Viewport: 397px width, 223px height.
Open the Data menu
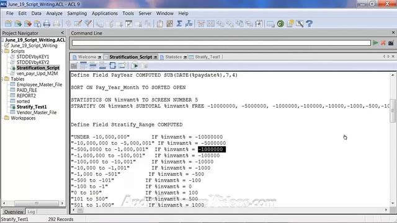pyautogui.click(x=36, y=14)
